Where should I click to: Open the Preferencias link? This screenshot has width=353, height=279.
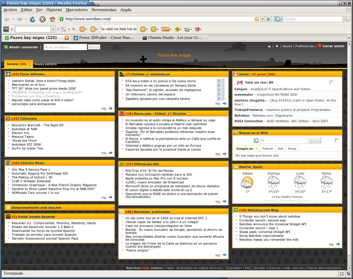[304, 46]
